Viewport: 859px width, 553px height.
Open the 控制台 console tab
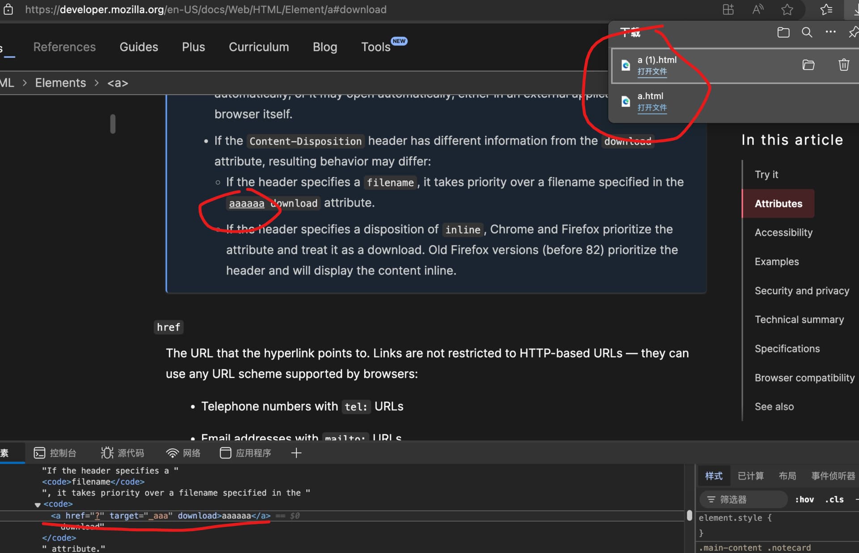[55, 453]
